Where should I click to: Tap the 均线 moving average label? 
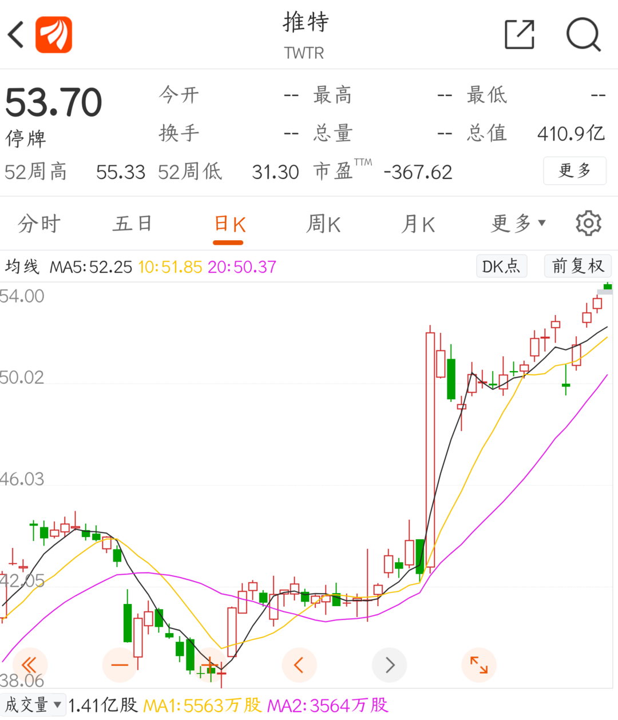(x=22, y=266)
